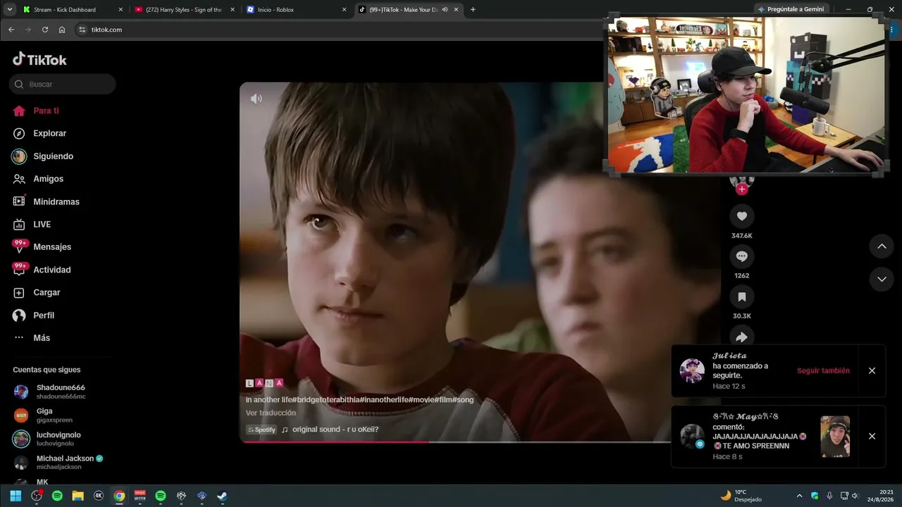Click the Cargar upload plus icon

point(19,292)
